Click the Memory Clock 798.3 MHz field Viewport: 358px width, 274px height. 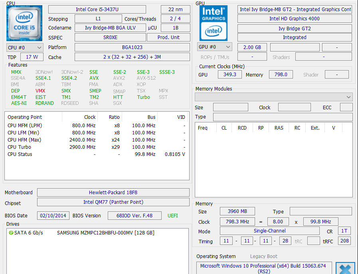coord(237,221)
